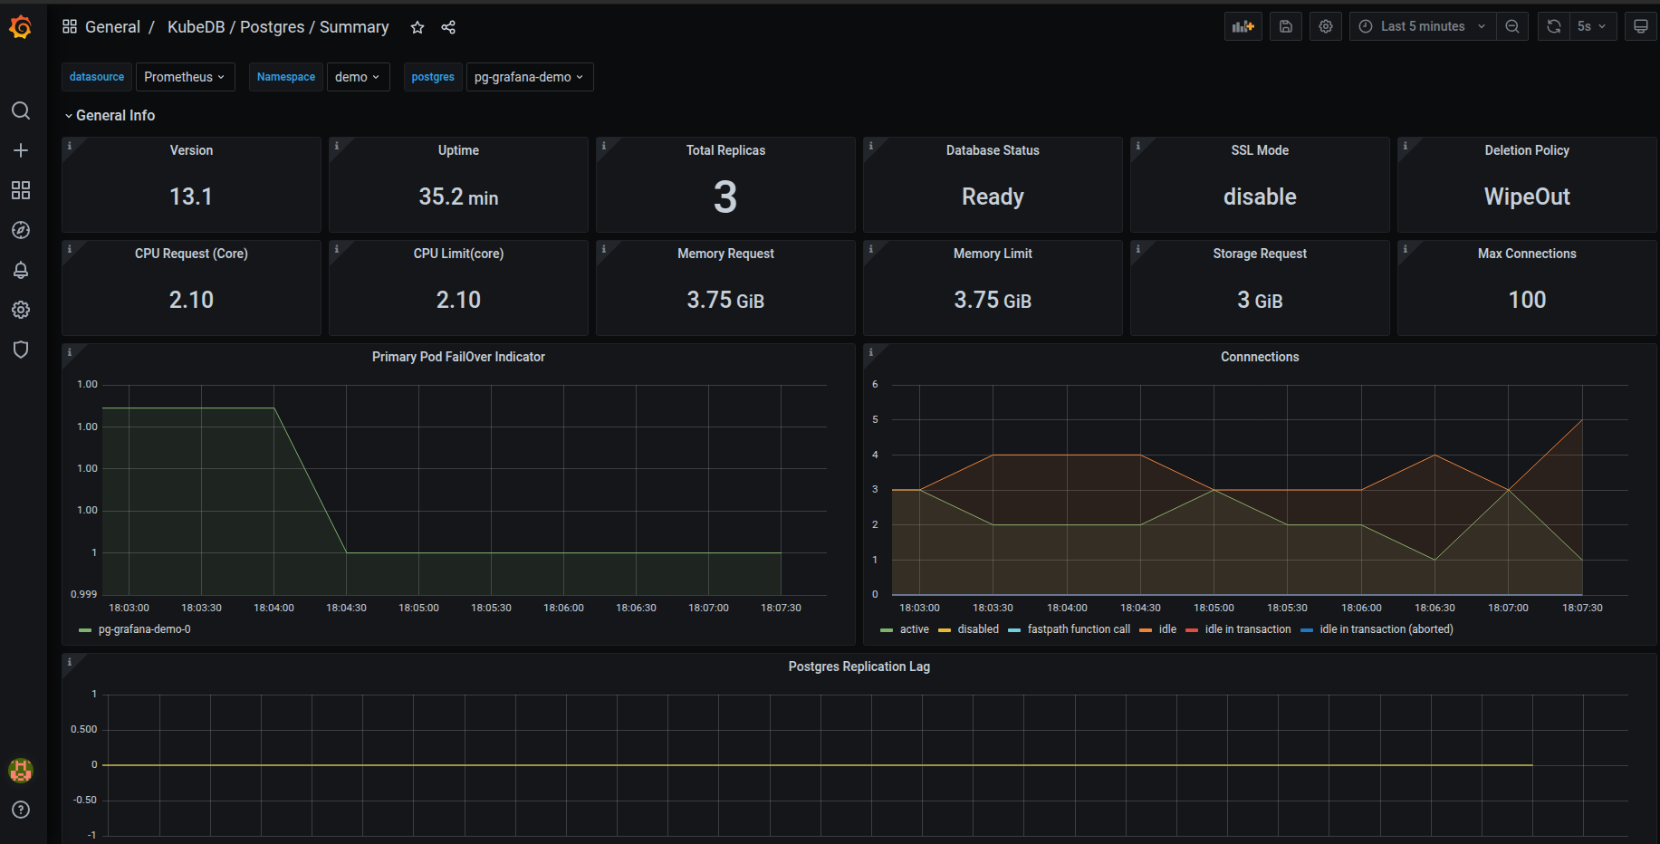Click the Namespace variable label
This screenshot has width=1660, height=844.
286,77
